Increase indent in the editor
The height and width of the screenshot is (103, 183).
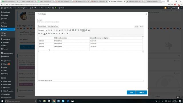pyautogui.click(x=59, y=33)
